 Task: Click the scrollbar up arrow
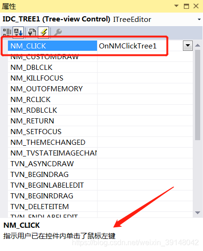point(197,45)
